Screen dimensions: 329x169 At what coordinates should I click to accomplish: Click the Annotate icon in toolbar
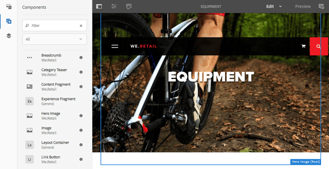pyautogui.click(x=321, y=7)
